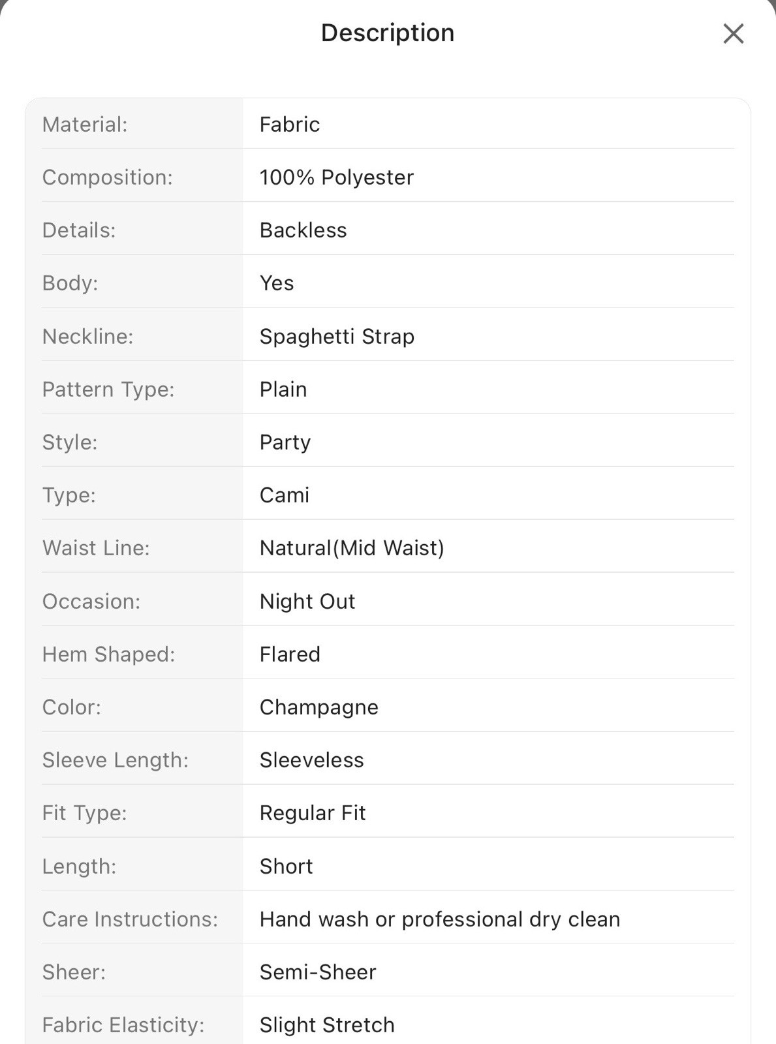Click the Waist Line value Natural(Mid Waist)
Image resolution: width=776 pixels, height=1044 pixels.
tap(352, 547)
